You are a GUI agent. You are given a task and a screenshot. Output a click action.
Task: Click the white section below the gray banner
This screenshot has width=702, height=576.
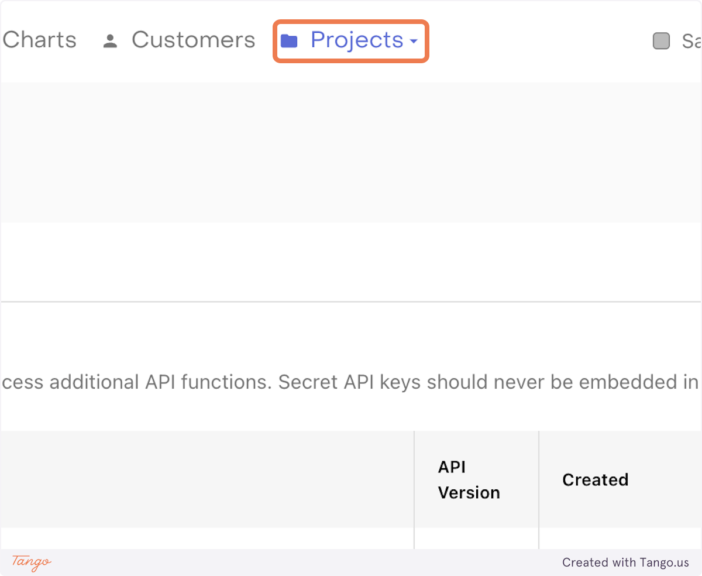pyautogui.click(x=351, y=261)
